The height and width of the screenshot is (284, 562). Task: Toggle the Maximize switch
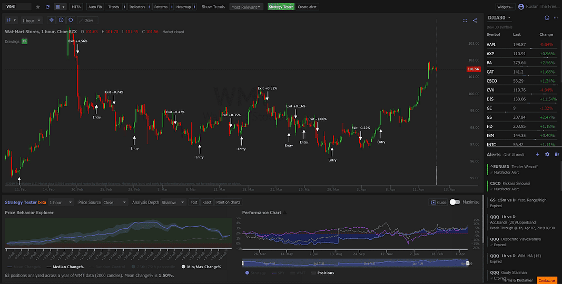click(455, 202)
